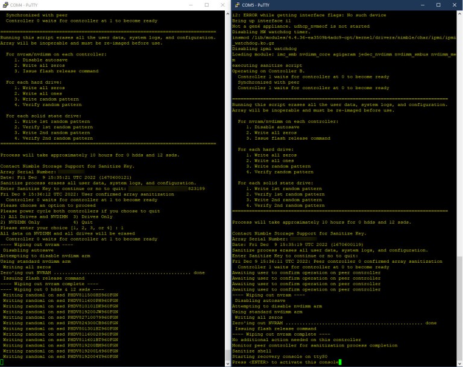Click line 'Writing random1 on ssd PHDV8192004Y960FGN'
The width and height of the screenshot is (463, 367).
(x=60, y=357)
